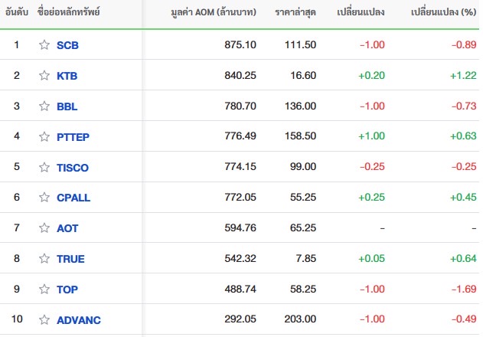Favorite CPALL using its star icon
The height and width of the screenshot is (337, 483).
(44, 198)
